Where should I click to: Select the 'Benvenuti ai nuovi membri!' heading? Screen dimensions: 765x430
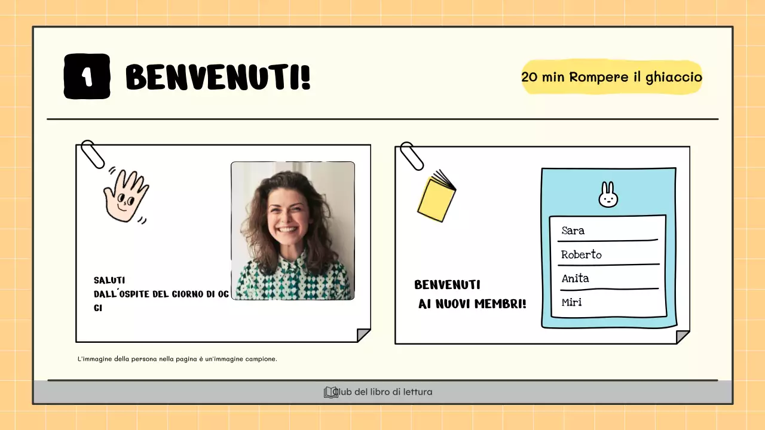pos(471,294)
